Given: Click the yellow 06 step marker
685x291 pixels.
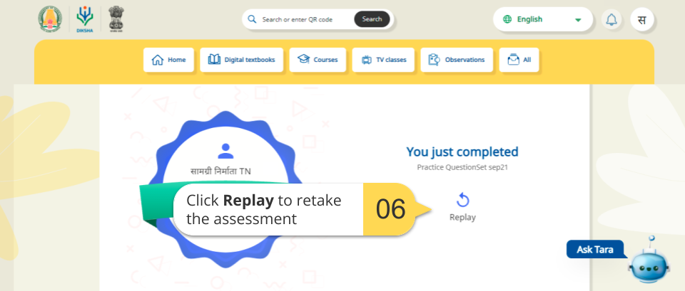Looking at the screenshot, I should tap(390, 209).
